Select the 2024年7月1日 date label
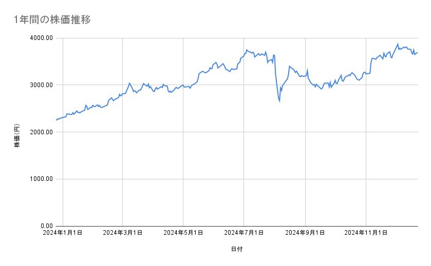Viewport: 431px width, 266px height. [243, 233]
